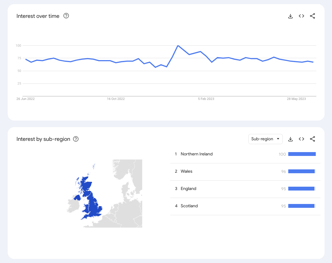The height and width of the screenshot is (263, 332).
Task: Open the England sub-region entry
Action: 188,189
